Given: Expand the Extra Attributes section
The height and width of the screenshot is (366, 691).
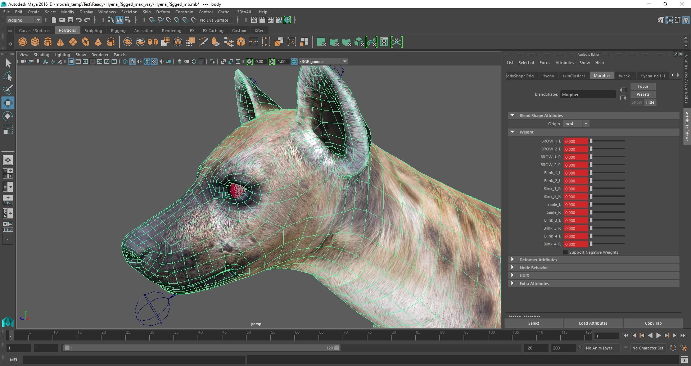Looking at the screenshot, I should tap(512, 284).
